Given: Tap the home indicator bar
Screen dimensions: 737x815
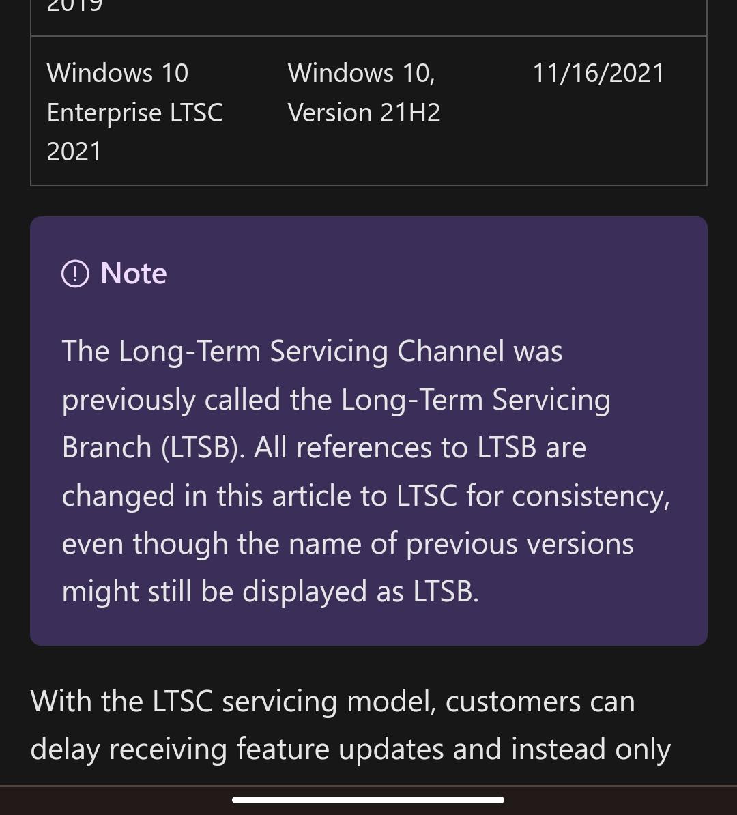Looking at the screenshot, I should point(368,799).
